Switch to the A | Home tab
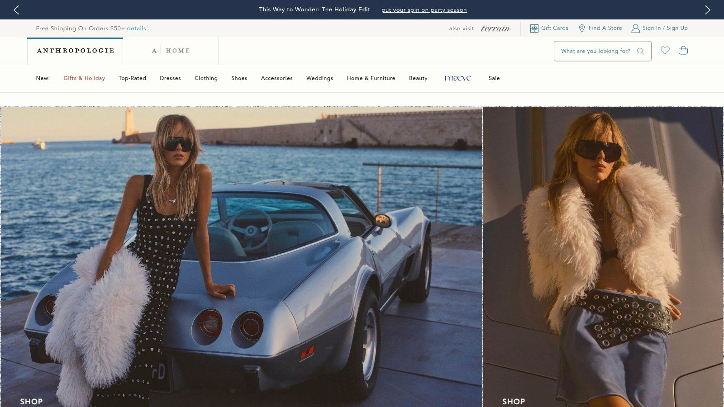 (171, 51)
